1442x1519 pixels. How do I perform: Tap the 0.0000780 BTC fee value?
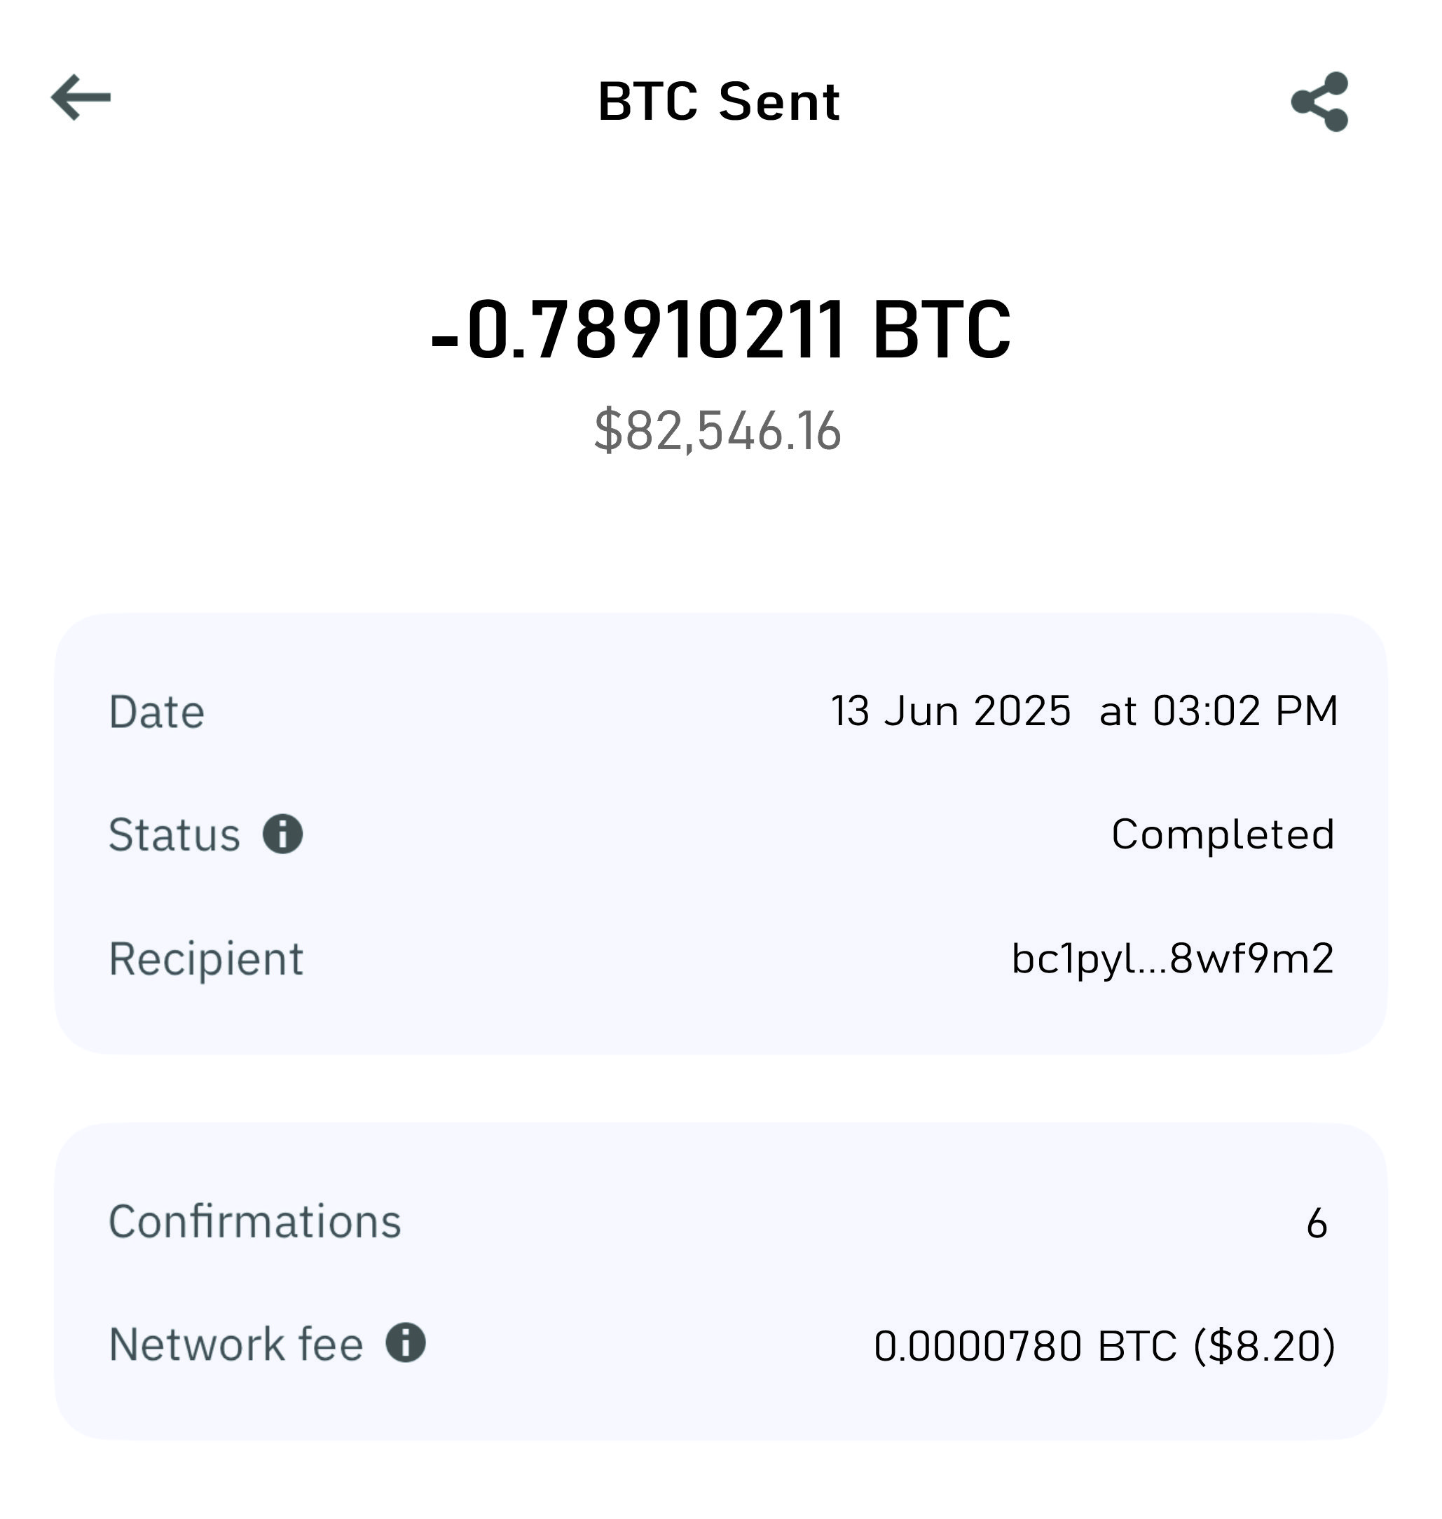1025,1347
